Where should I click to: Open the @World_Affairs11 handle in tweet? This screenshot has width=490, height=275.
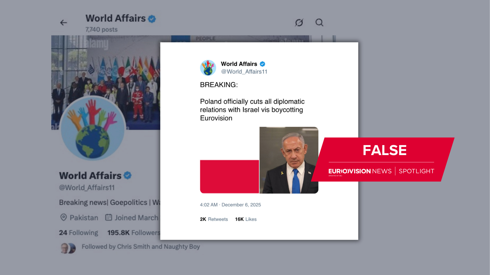pos(244,72)
